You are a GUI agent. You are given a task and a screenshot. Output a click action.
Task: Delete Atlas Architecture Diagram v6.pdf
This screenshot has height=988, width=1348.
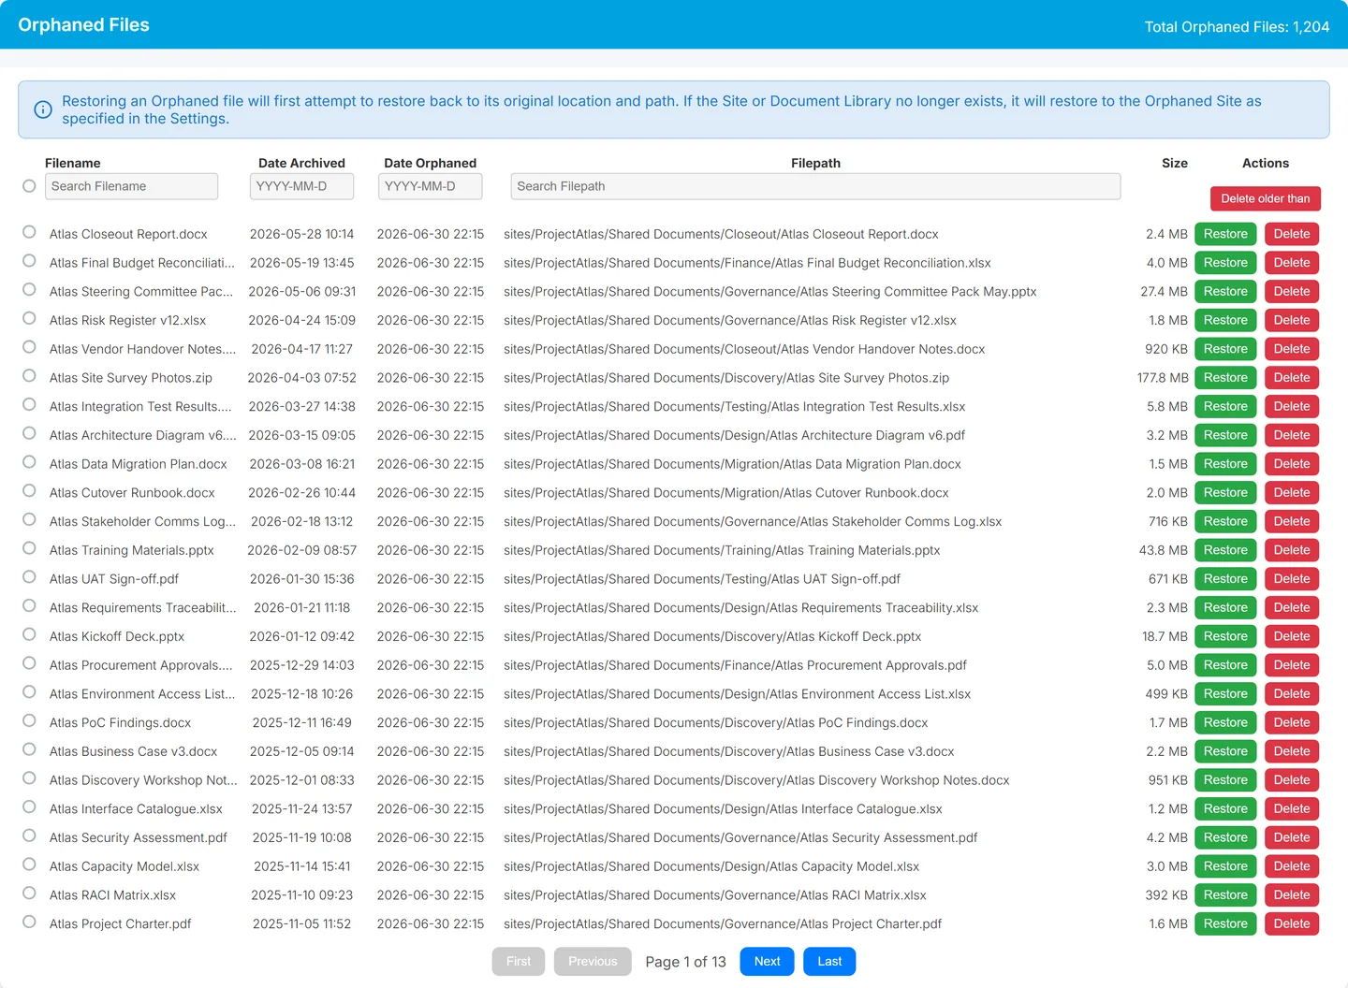pos(1292,435)
